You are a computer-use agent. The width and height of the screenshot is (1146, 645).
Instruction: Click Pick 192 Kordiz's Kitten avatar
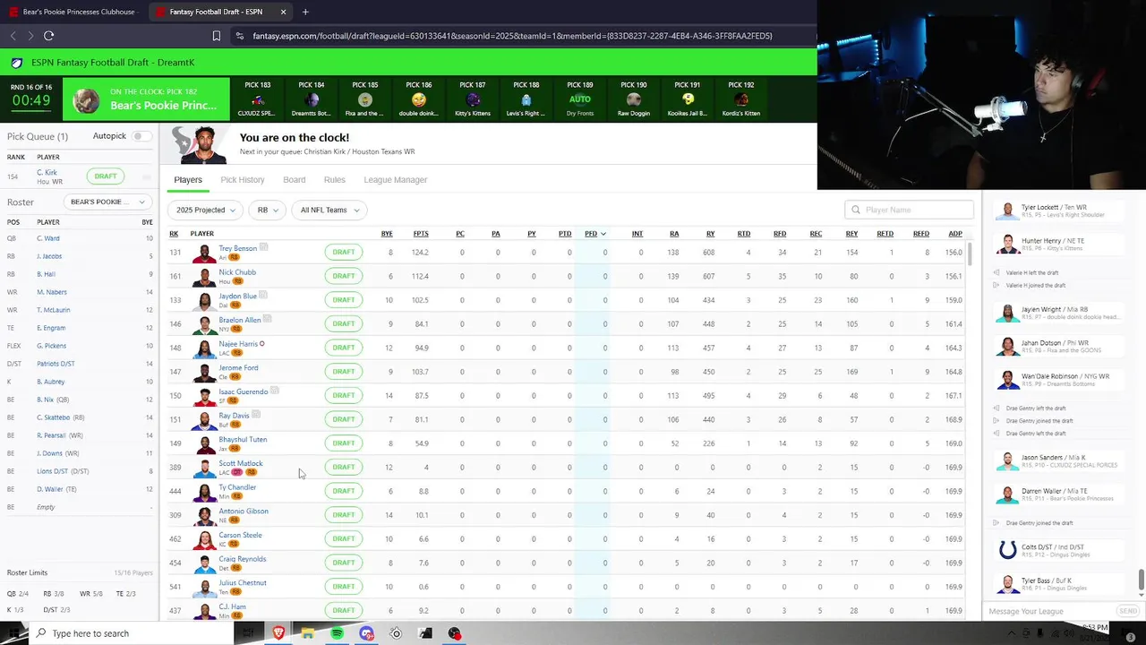coord(741,99)
